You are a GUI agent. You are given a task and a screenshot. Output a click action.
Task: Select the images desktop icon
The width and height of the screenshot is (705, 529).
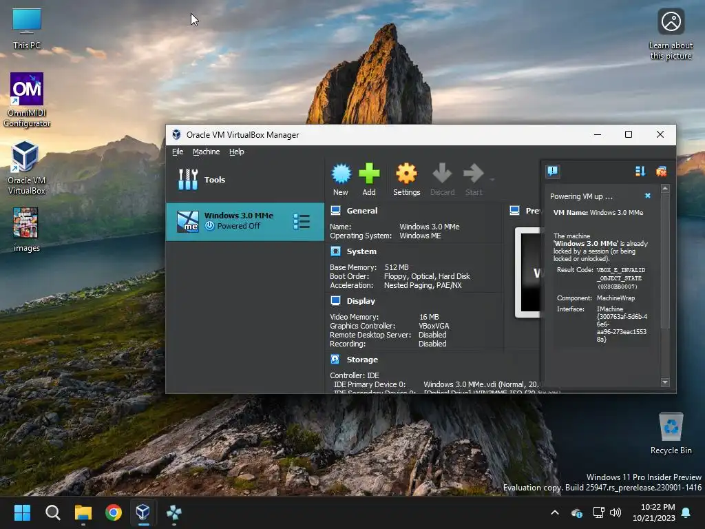(26, 229)
